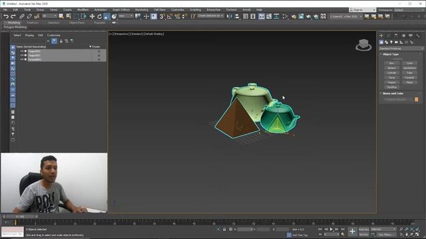
Task: Open the Rendered Frame Window icon
Action: pyautogui.click(x=301, y=17)
